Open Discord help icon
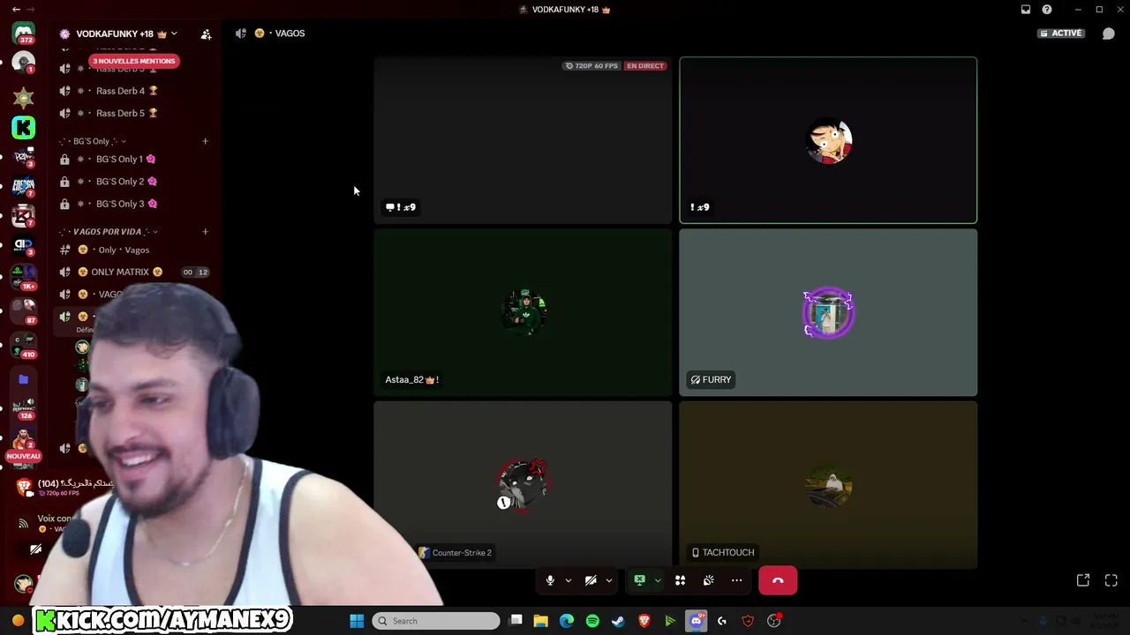1130x635 pixels. (1047, 10)
